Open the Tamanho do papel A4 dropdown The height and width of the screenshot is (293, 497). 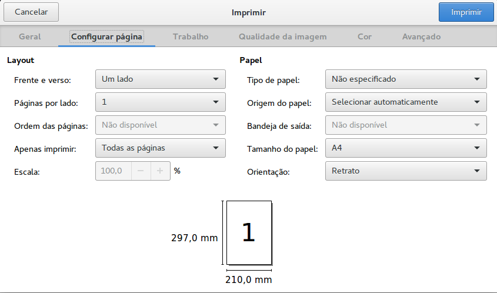tap(406, 148)
